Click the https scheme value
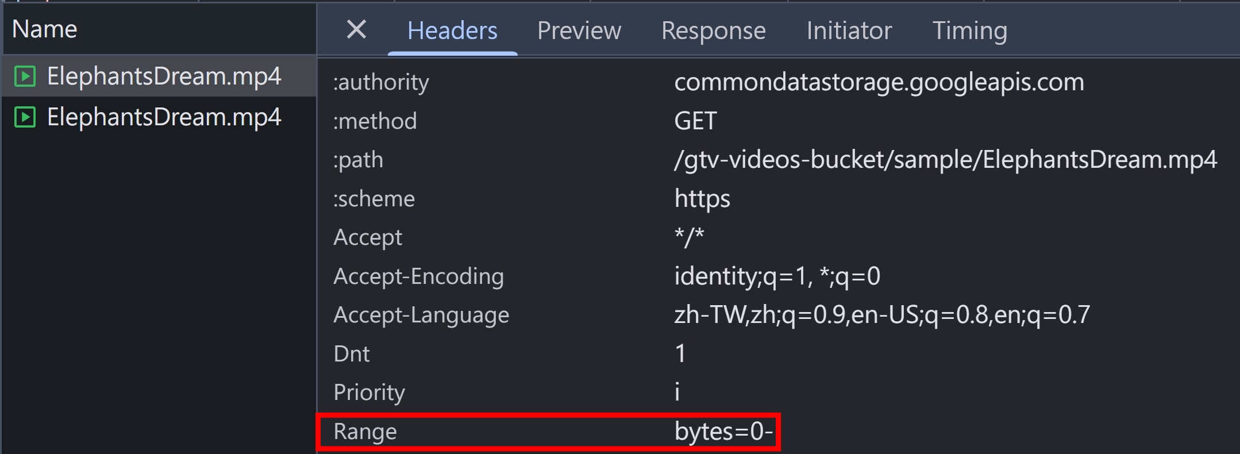Image resolution: width=1240 pixels, height=454 pixels. coord(702,199)
